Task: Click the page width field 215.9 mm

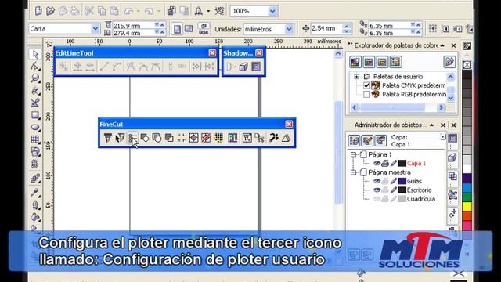Action: (134, 25)
